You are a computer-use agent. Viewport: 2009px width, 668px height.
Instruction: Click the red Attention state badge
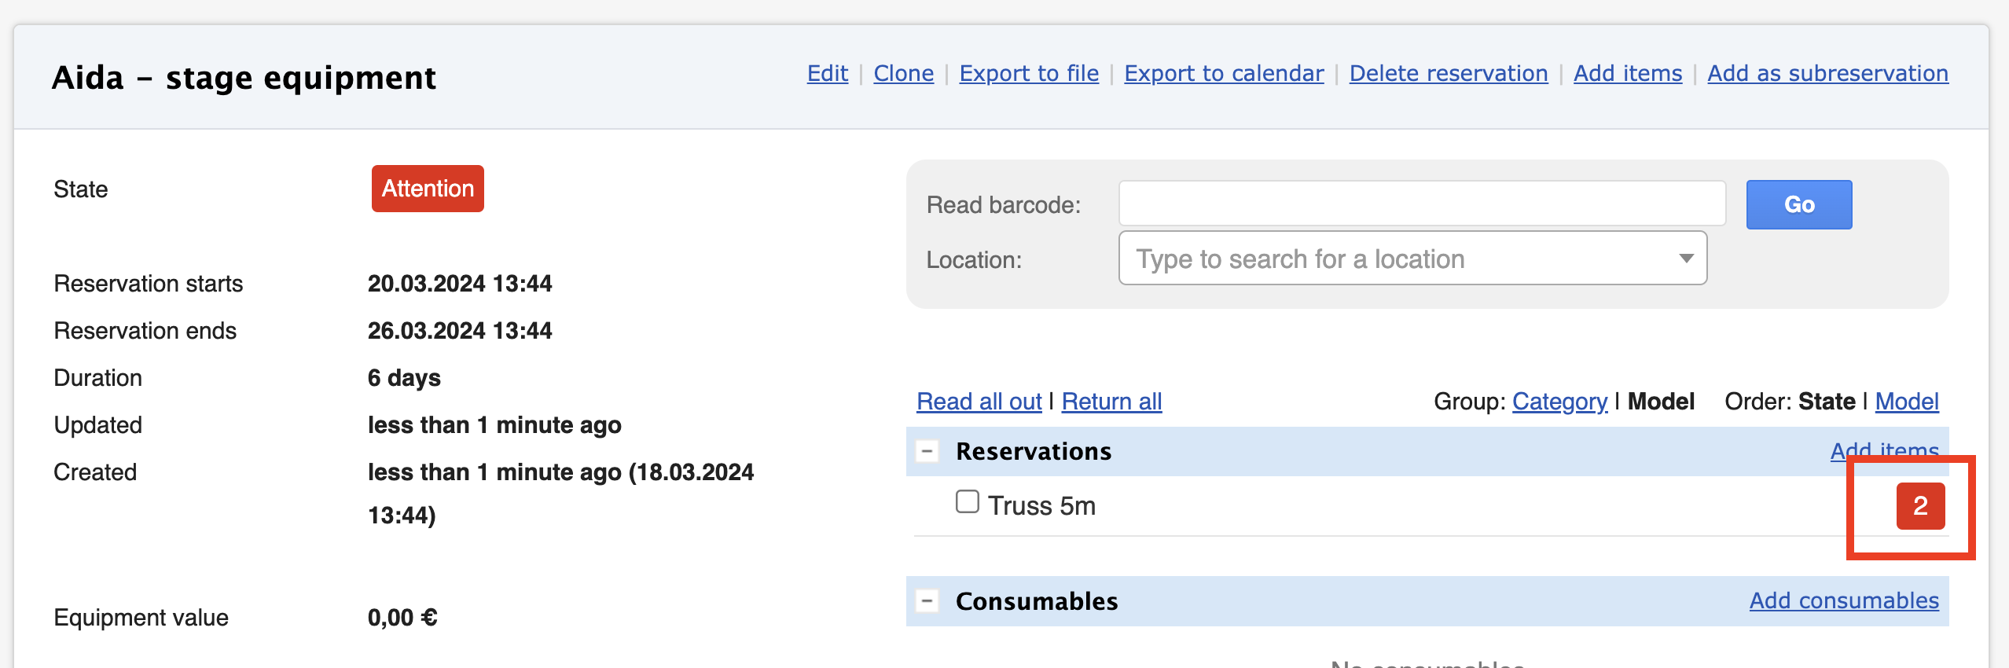click(428, 189)
